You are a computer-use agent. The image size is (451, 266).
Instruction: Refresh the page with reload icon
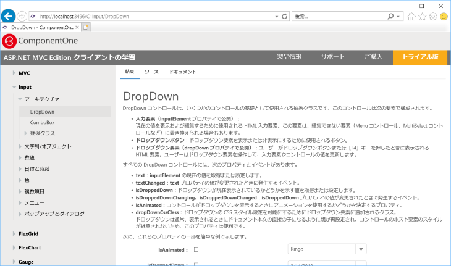[x=284, y=17]
